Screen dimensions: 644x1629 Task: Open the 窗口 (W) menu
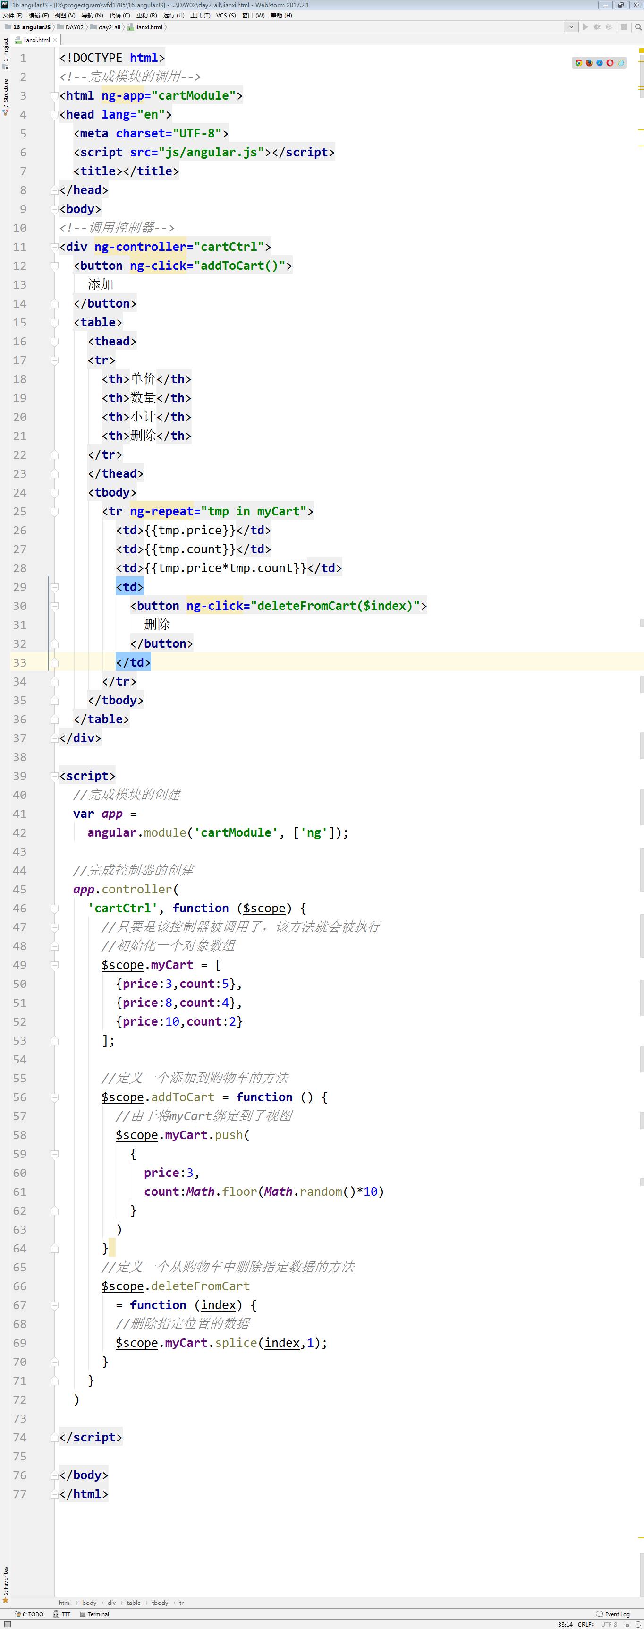point(254,16)
